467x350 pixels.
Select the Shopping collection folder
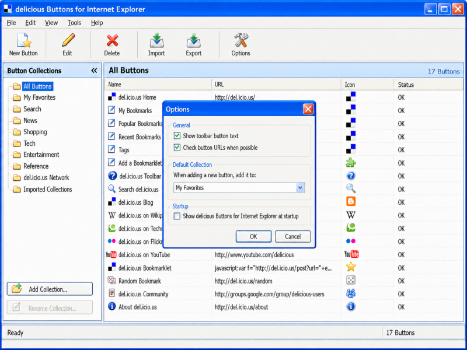(35, 132)
